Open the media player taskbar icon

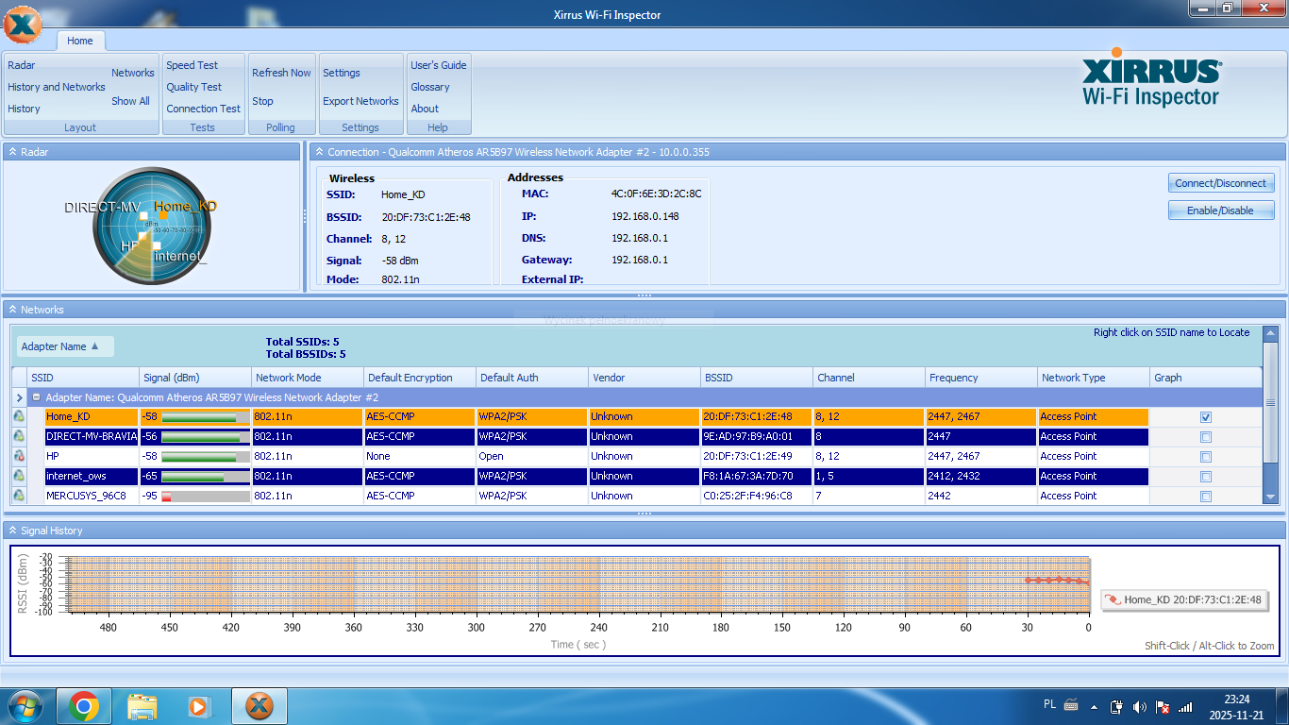(x=199, y=706)
